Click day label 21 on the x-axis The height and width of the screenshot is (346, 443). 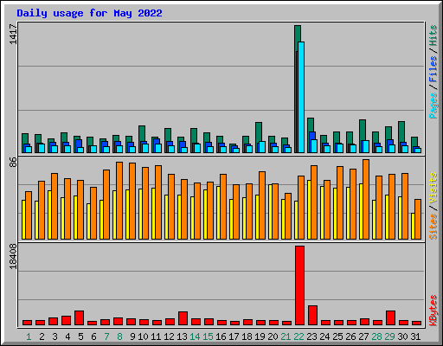click(x=286, y=336)
